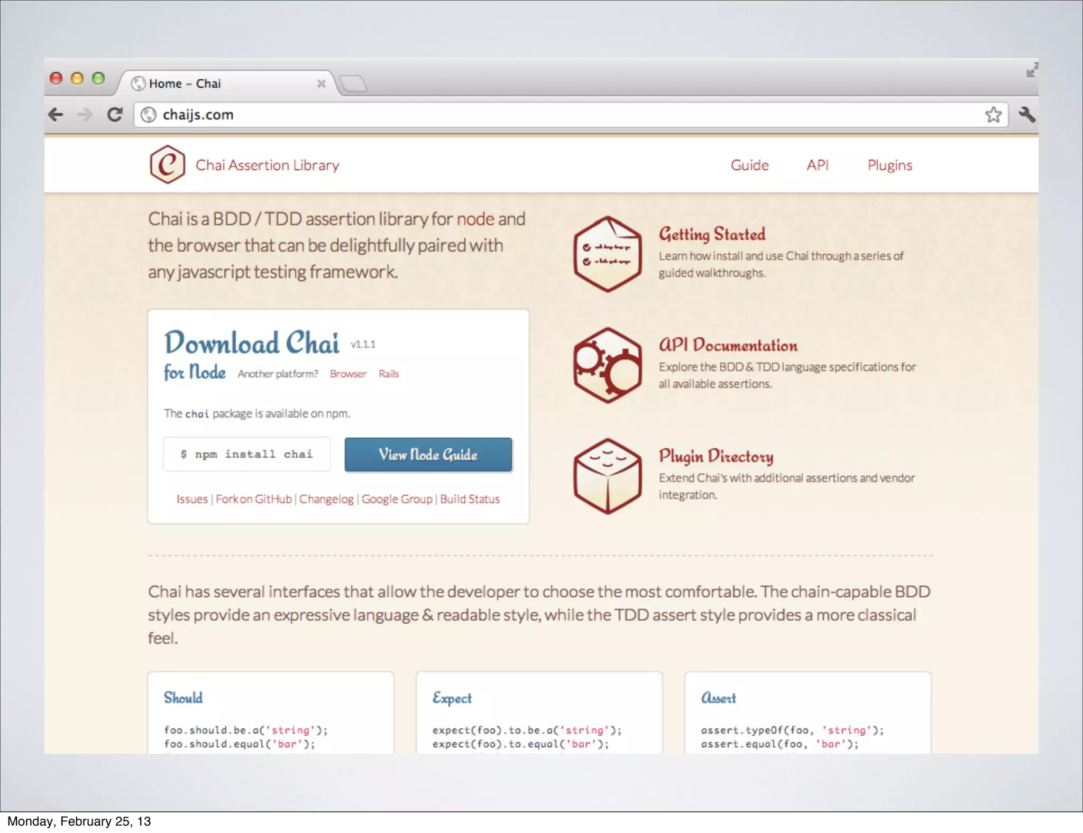Reload the page with refresh icon
The height and width of the screenshot is (833, 1083).
(115, 114)
